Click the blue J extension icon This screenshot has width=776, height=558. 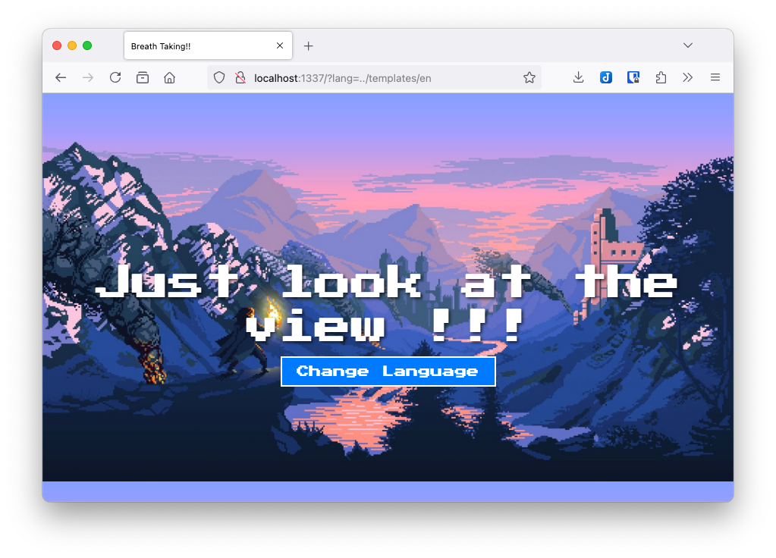click(x=606, y=77)
